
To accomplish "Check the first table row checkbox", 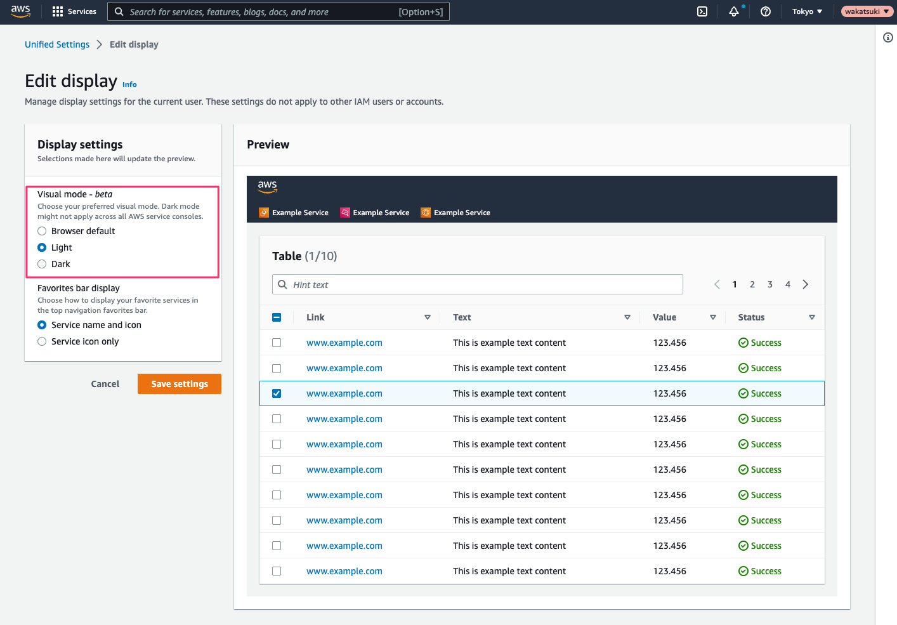I will [277, 343].
